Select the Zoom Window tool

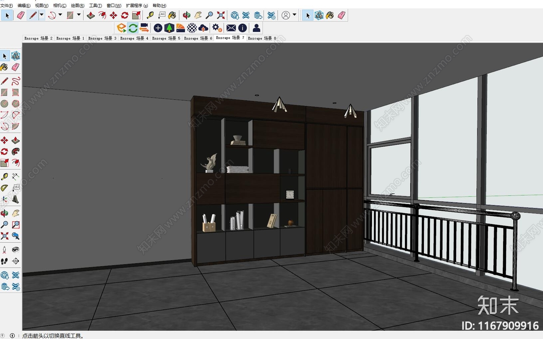(x=16, y=225)
